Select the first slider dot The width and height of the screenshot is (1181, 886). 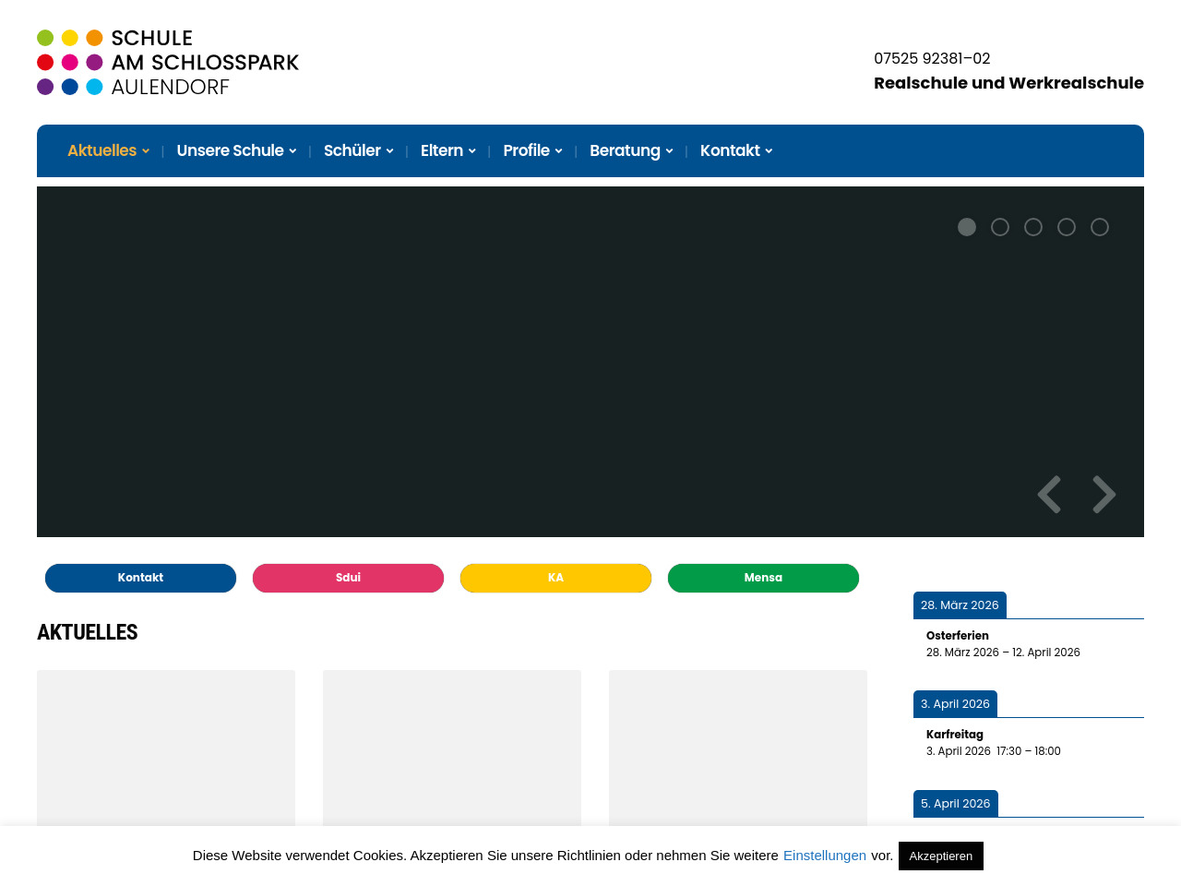click(967, 227)
